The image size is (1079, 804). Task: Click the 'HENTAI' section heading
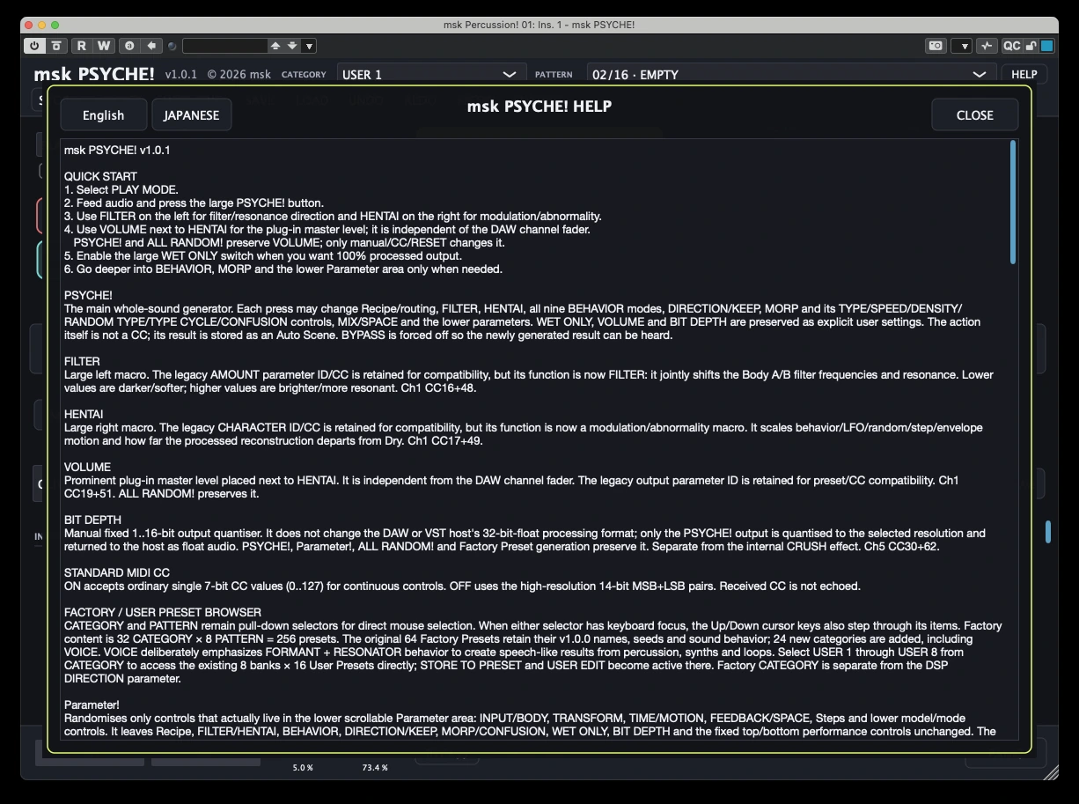[x=84, y=415]
